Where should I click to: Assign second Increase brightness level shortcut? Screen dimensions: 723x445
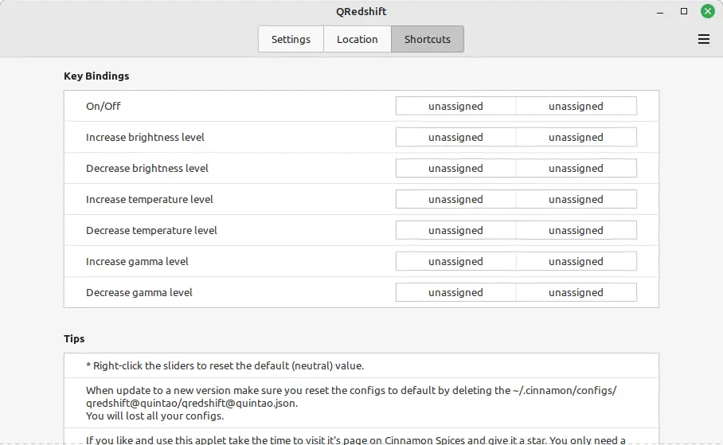[x=576, y=137]
